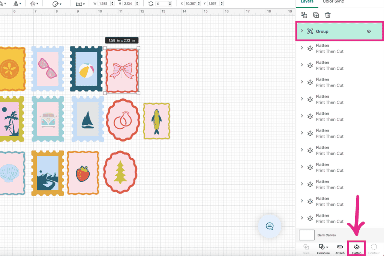Image resolution: width=384 pixels, height=256 pixels.
Task: Expand the bottom Flatten layer
Action: (302, 218)
